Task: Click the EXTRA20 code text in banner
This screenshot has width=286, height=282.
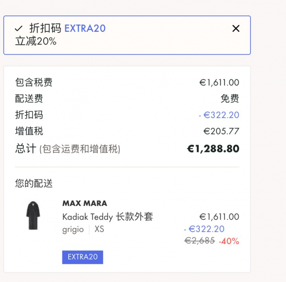Action: [85, 29]
